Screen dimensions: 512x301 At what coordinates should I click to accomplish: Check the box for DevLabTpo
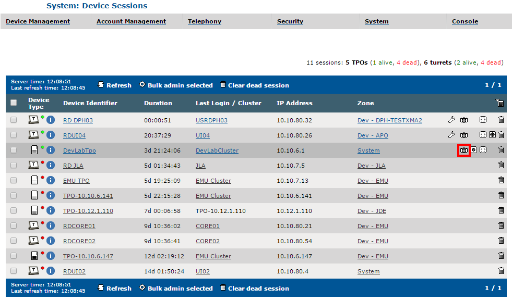point(14,150)
